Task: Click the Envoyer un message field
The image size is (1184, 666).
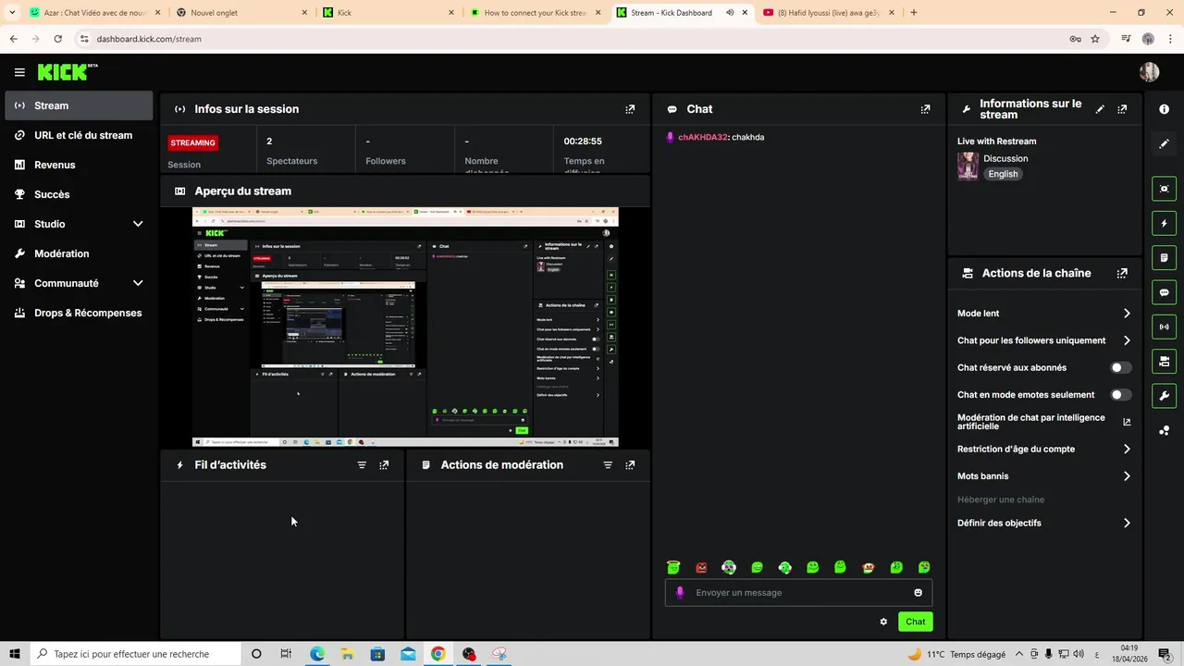Action: click(798, 593)
